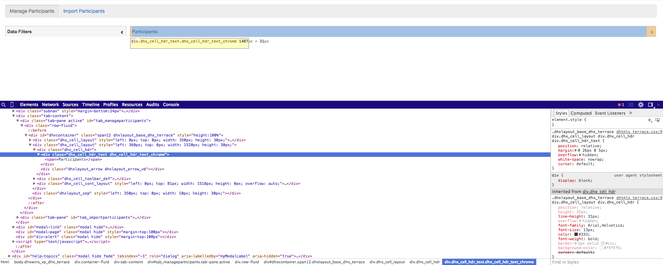663x265 pixels.
Task: Collapse the row-fluid div node
Action: click(x=22, y=125)
